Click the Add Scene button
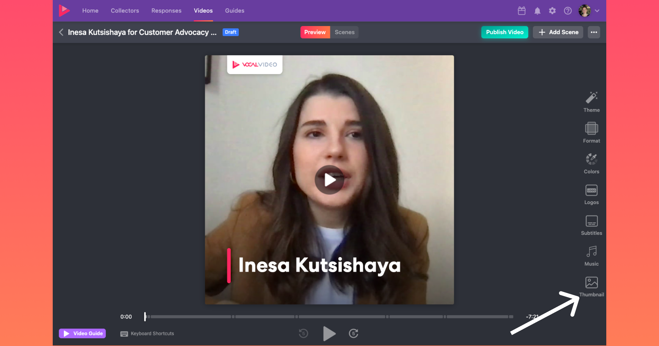 pos(558,32)
